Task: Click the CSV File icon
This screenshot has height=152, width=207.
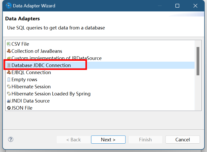Action: click(x=9, y=44)
